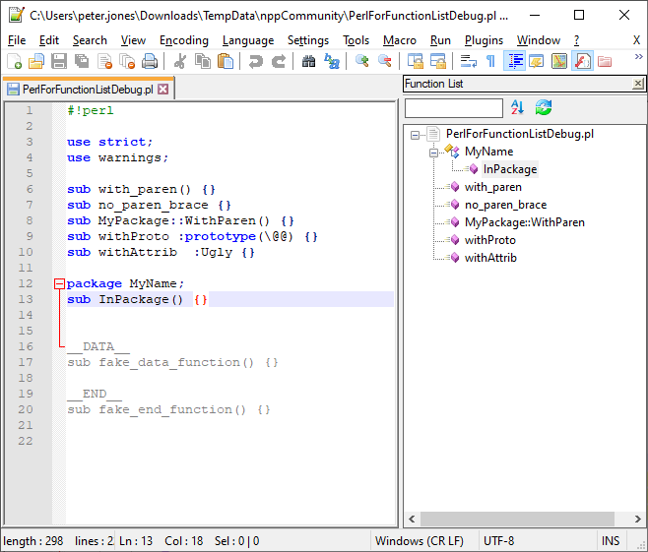Screen dimensions: 648x552
Task: Open the User Defined Language dialog icon
Action: click(x=537, y=62)
